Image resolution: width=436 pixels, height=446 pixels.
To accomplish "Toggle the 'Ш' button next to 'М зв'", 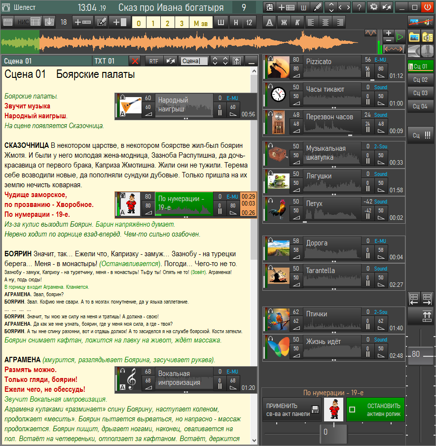I will [x=220, y=22].
